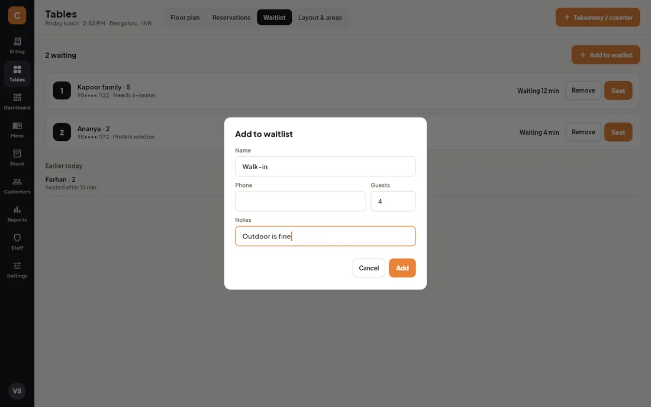Click the number 1 queue badge
651x407 pixels.
pyautogui.click(x=62, y=91)
